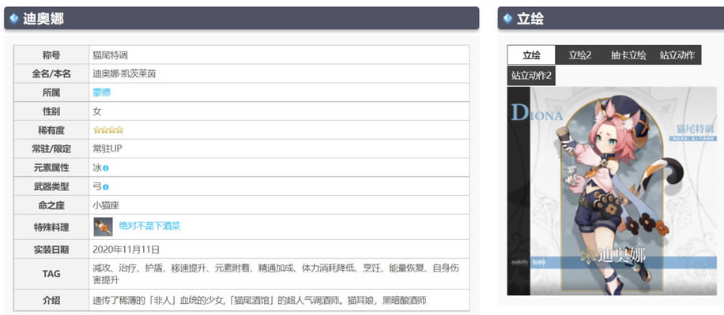Click the info icon next to 弓
Image resolution: width=724 pixels, height=315 pixels.
tap(106, 187)
